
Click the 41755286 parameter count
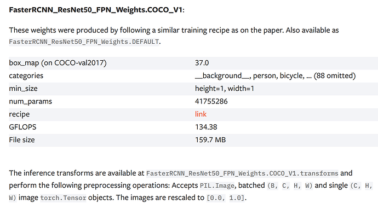pyautogui.click(x=211, y=101)
